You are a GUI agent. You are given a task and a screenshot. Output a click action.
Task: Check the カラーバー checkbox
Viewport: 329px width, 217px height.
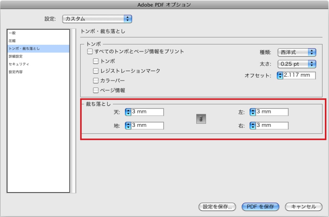(x=96, y=80)
